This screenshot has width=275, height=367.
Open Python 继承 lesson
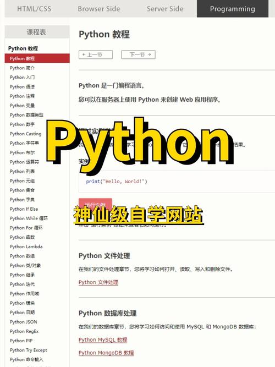[22, 275]
